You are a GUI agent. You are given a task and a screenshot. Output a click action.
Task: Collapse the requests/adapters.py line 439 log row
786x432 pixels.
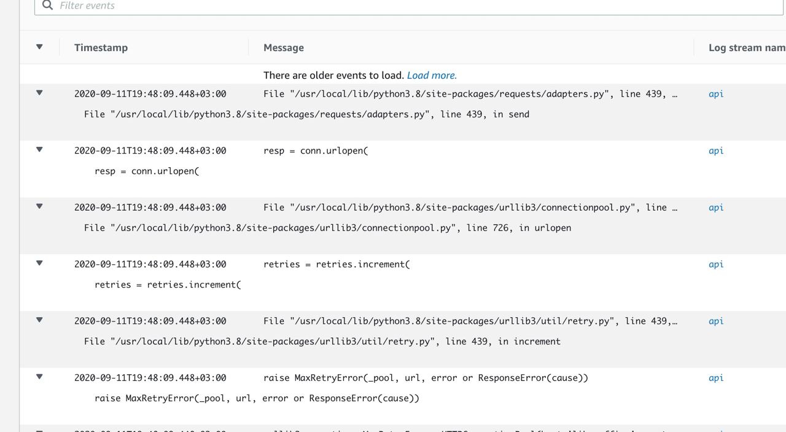pyautogui.click(x=39, y=93)
